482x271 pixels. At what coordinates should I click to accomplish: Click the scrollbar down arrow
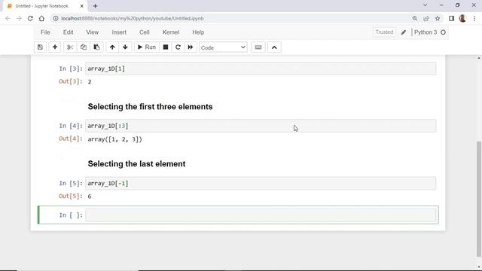point(479,267)
